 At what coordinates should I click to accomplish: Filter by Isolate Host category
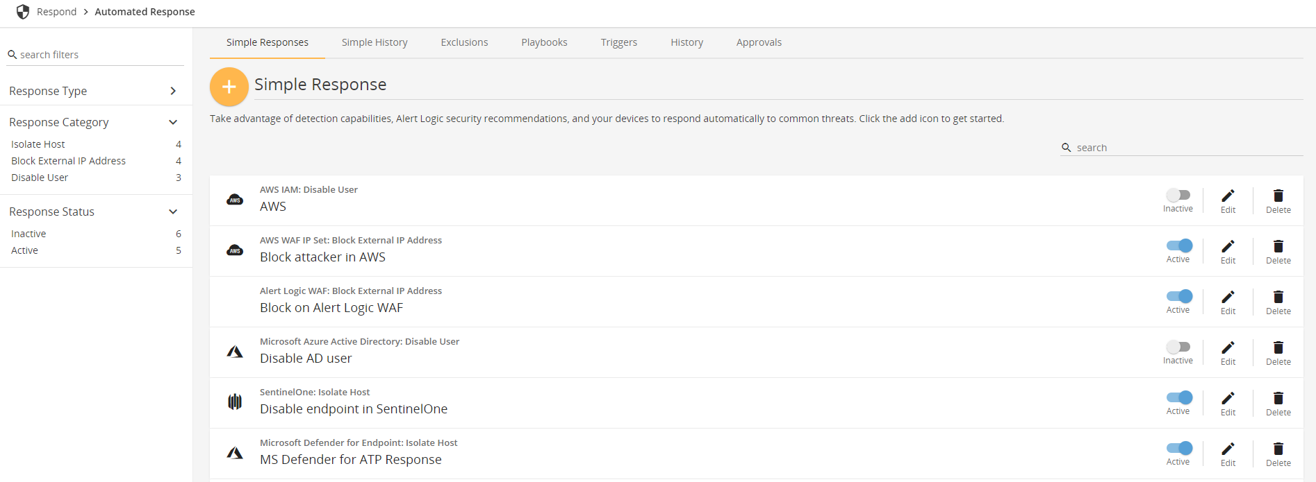[x=38, y=144]
